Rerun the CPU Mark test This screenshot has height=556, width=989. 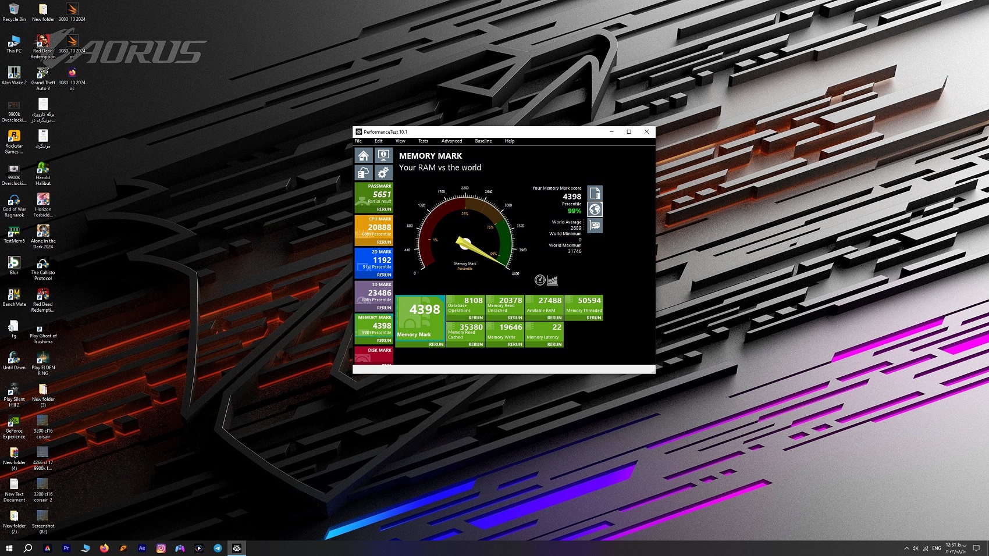384,242
